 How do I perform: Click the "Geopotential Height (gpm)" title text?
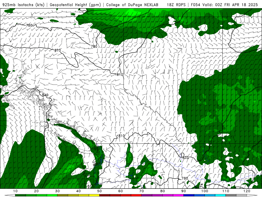[x=75, y=5]
